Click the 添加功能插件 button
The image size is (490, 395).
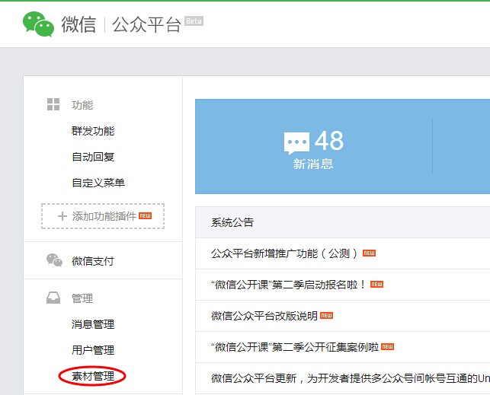tap(103, 216)
